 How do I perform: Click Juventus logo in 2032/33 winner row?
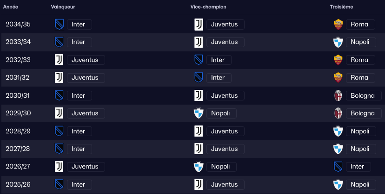59,60
